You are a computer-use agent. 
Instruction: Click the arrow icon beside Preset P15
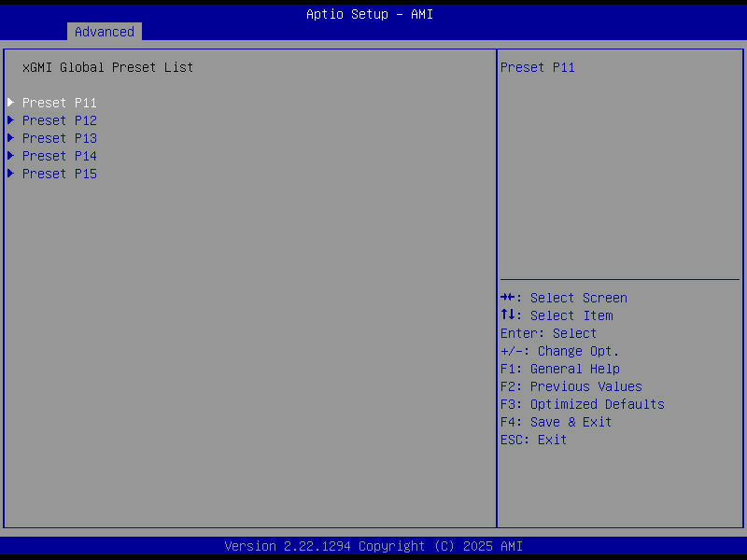(x=10, y=173)
